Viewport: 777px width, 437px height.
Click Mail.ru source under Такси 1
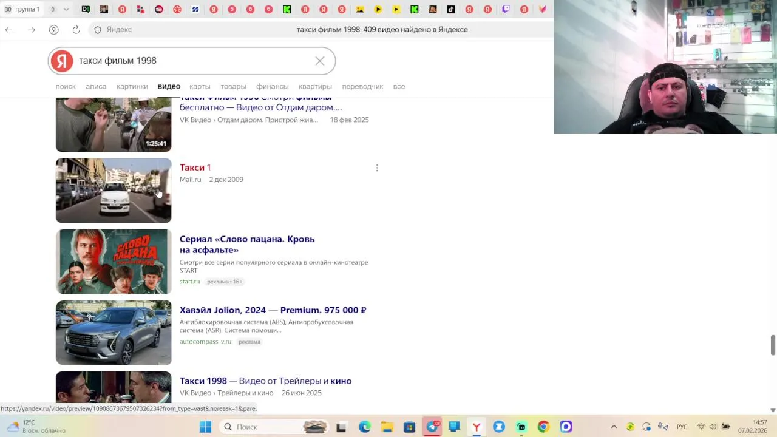(190, 180)
